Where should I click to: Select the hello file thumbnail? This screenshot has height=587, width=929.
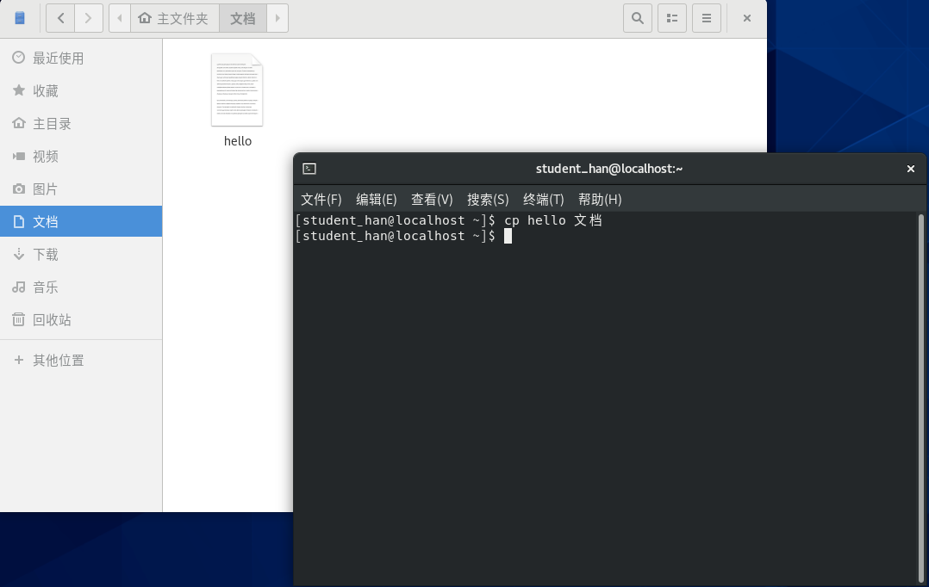pyautogui.click(x=237, y=90)
